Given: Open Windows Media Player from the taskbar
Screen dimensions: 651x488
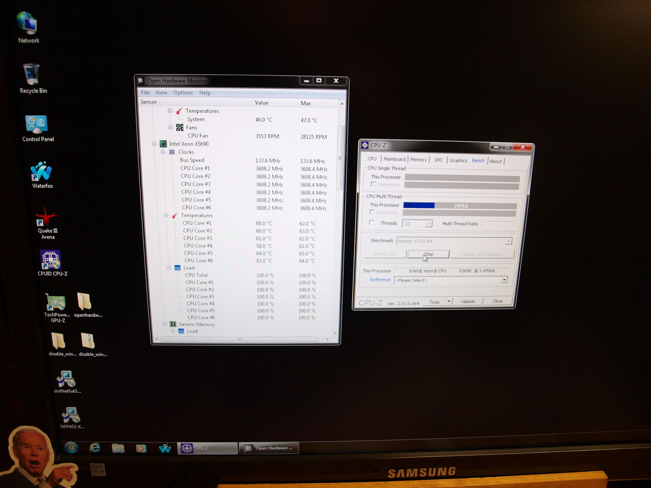Looking at the screenshot, I should 141,448.
